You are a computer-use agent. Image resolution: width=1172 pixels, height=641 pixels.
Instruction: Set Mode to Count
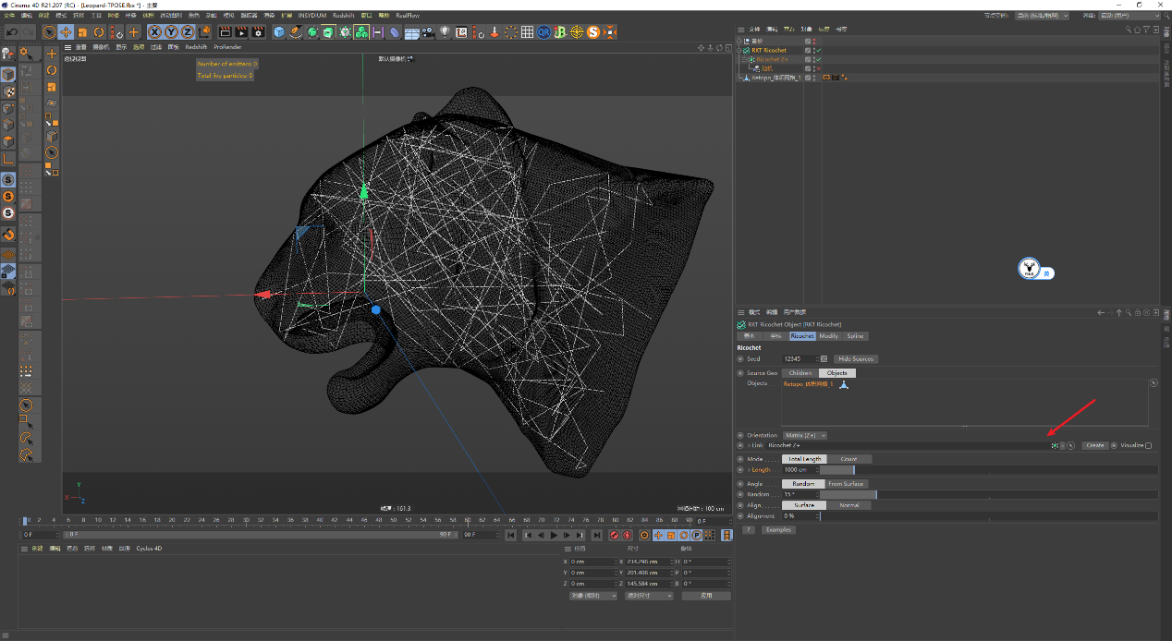click(849, 459)
